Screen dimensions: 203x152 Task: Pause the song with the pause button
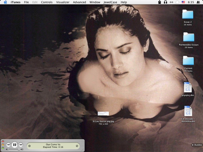14,145
